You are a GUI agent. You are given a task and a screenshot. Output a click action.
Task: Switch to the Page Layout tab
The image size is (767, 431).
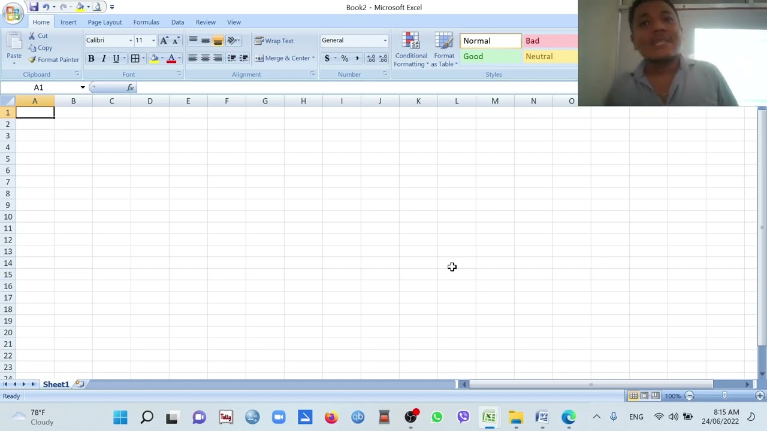(105, 22)
